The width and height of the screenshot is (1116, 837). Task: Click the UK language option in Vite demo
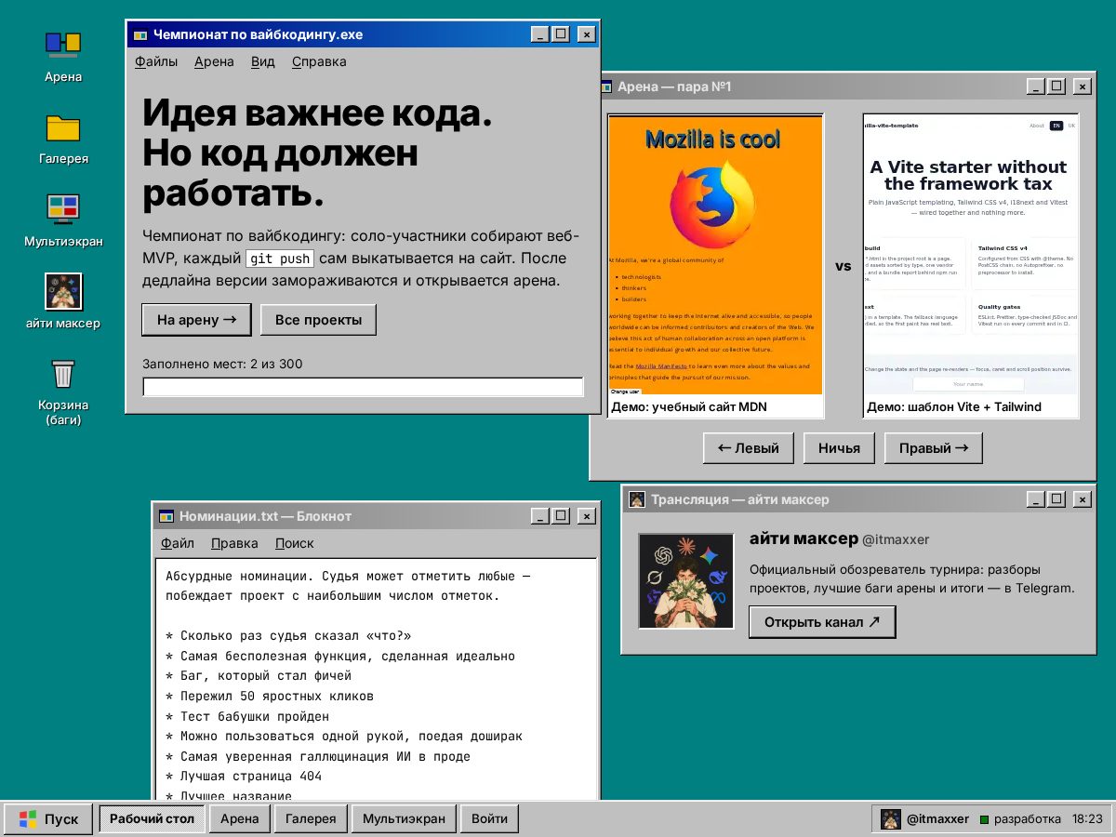coord(1071,126)
